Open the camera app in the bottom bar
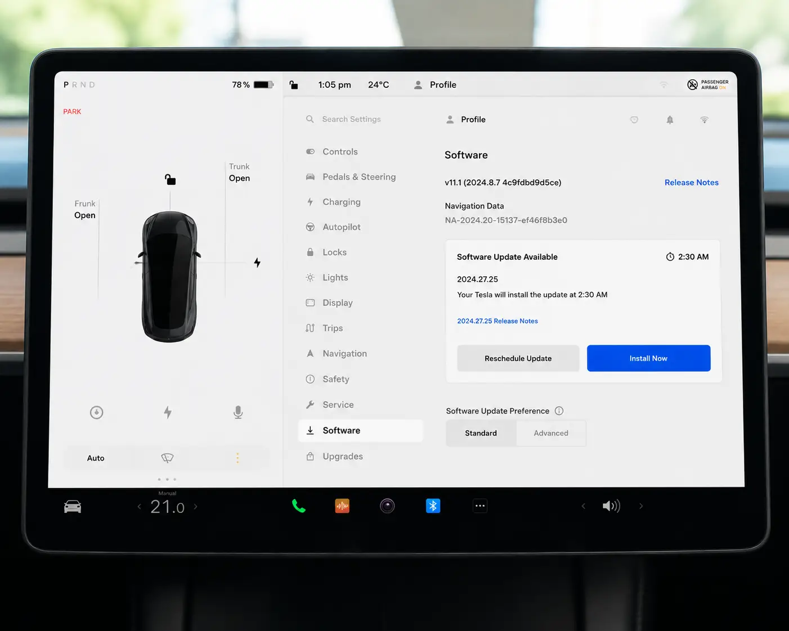The width and height of the screenshot is (789, 631). tap(387, 506)
